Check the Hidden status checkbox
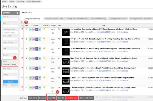 [x=10, y=64]
